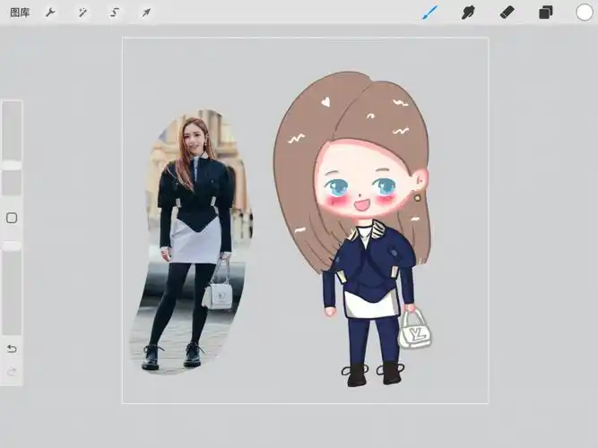Click the brush size slider handle
The height and width of the screenshot is (448, 598).
pyautogui.click(x=12, y=165)
